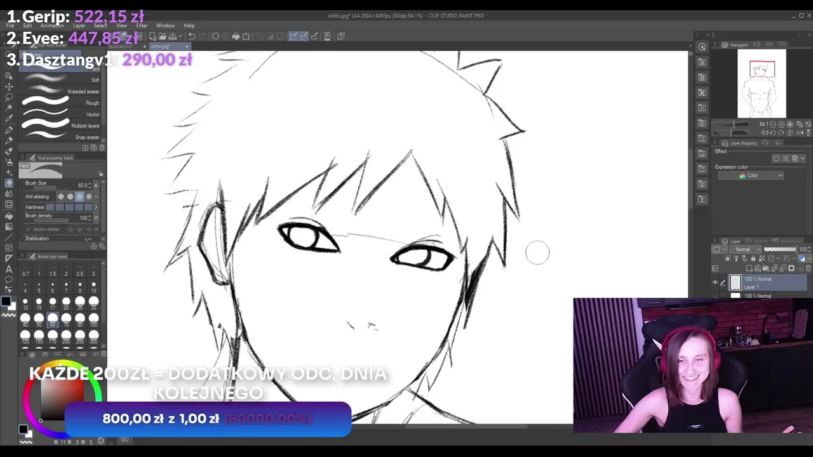This screenshot has width=813, height=457.
Task: Select the Text tool
Action: [x=9, y=268]
